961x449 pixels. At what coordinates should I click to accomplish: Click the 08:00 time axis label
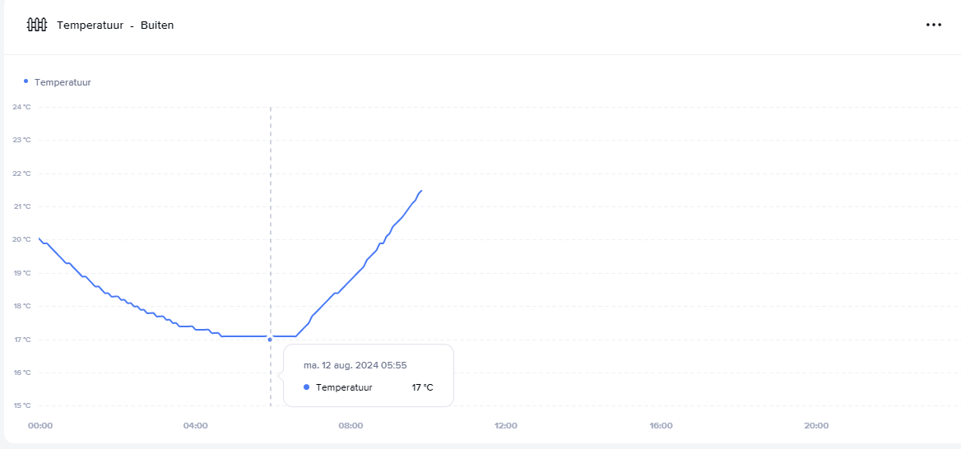point(351,426)
